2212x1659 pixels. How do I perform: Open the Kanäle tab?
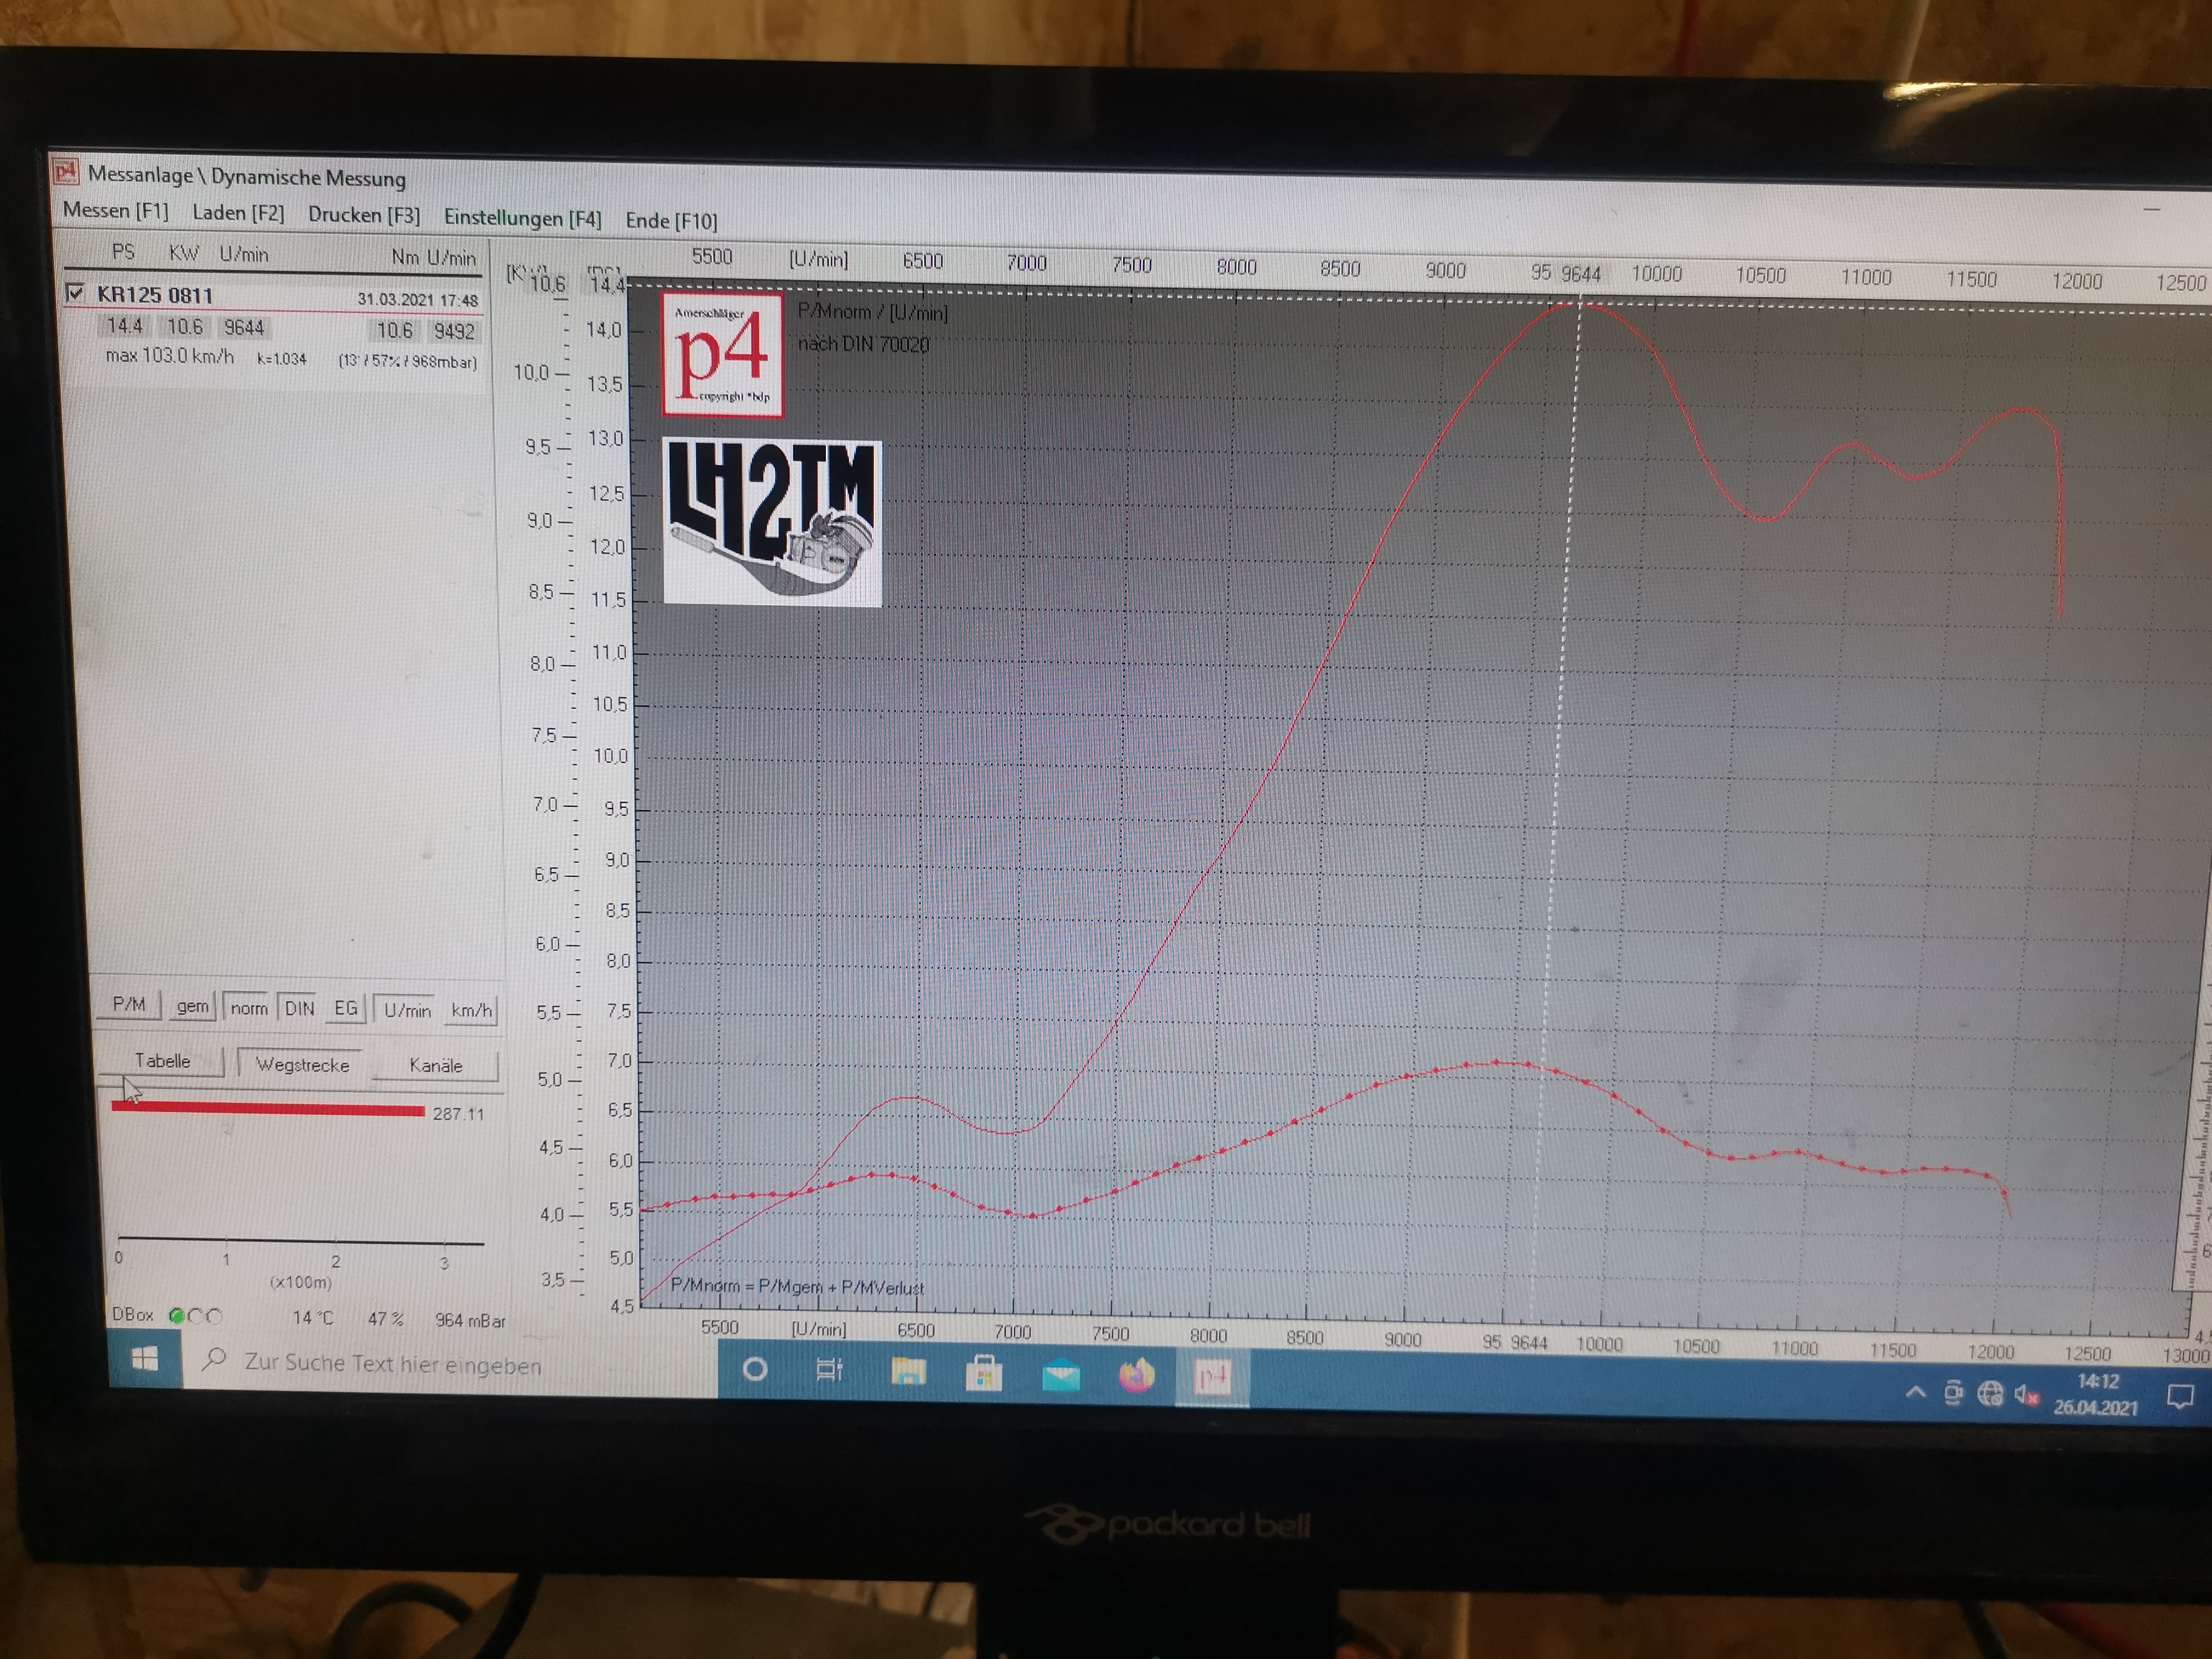[x=436, y=1066]
